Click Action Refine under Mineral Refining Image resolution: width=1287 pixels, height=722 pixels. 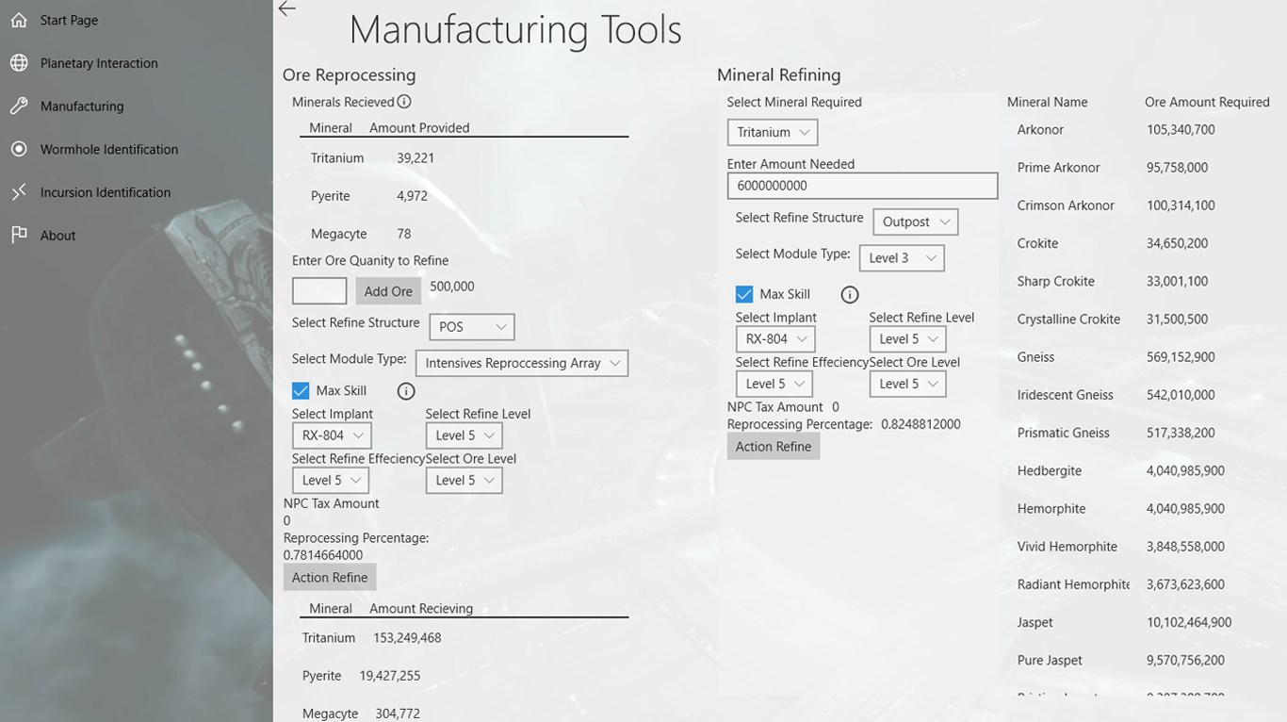pyautogui.click(x=774, y=447)
